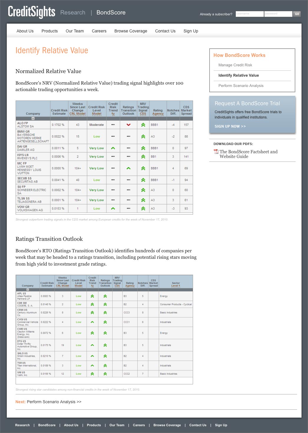Click Clayton Williams Energy credit risk trend arrow
This screenshot has height=433, width=308.
click(92, 333)
